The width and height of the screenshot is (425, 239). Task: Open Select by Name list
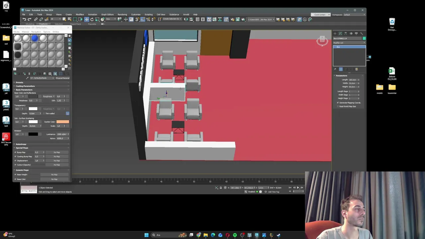(69, 19)
